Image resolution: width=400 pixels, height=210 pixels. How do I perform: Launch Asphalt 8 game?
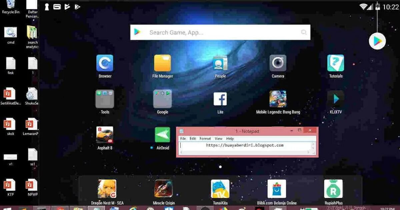coord(105,135)
